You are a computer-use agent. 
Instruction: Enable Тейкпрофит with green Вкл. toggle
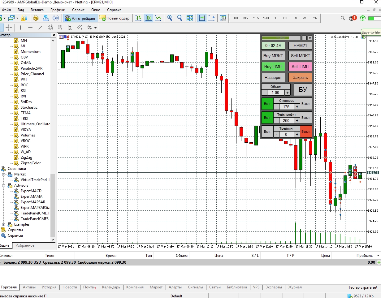coord(267,118)
